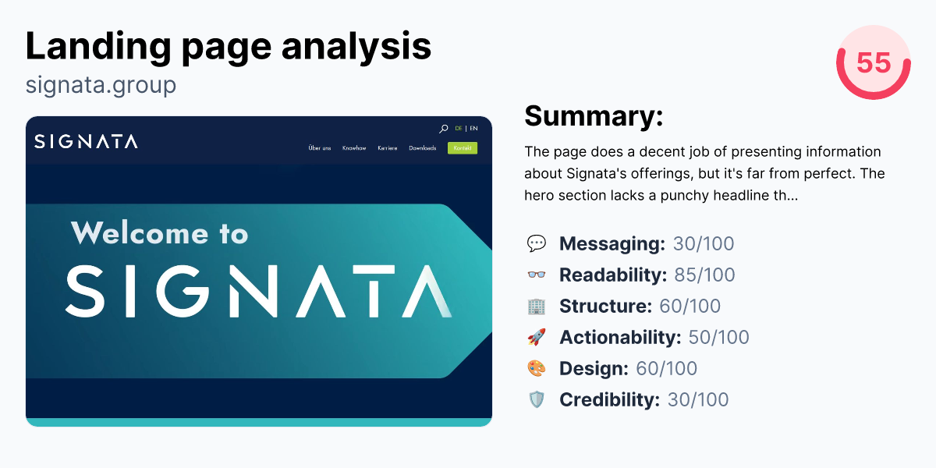Select Karriere in the navigation bar

point(388,147)
